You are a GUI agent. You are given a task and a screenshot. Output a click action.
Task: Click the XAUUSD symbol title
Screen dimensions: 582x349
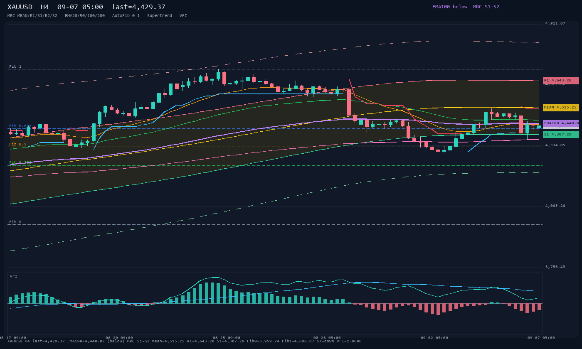pyautogui.click(x=21, y=7)
